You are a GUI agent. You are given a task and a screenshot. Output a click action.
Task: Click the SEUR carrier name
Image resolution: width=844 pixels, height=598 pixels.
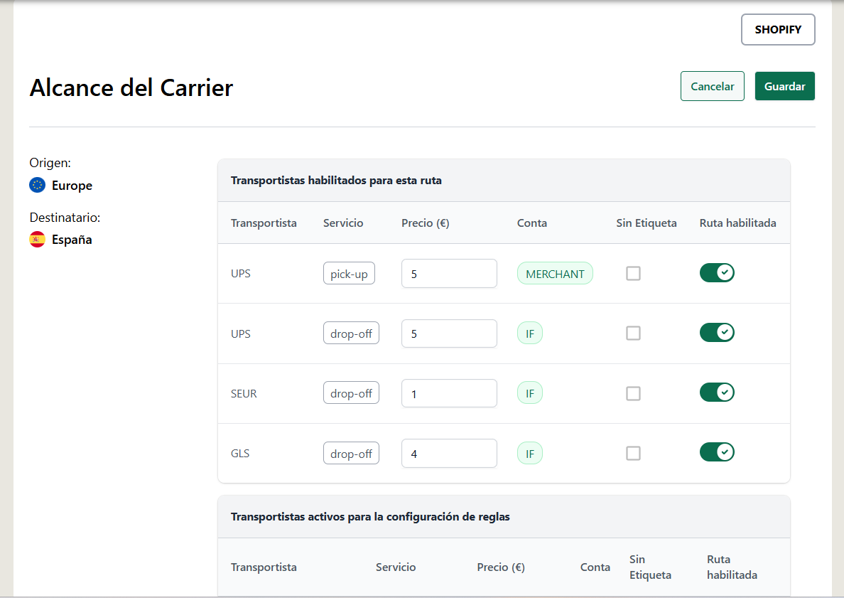click(243, 394)
